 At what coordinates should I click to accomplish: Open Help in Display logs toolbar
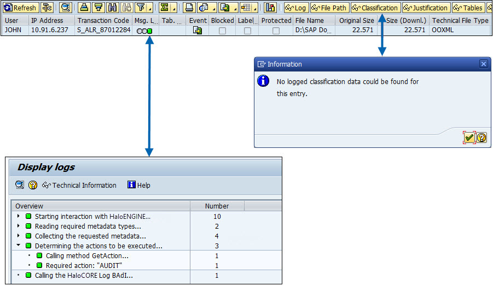[x=138, y=186]
